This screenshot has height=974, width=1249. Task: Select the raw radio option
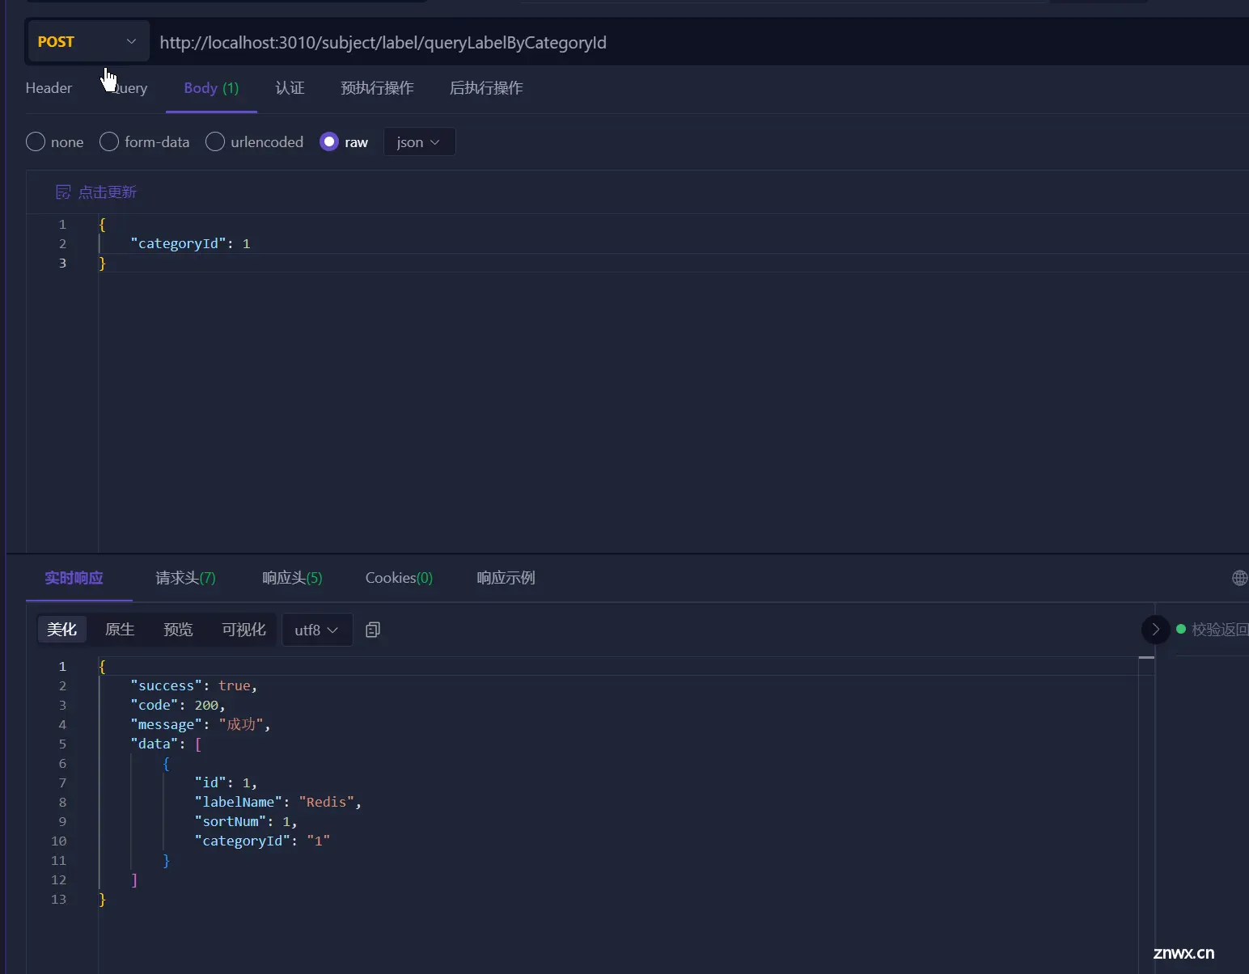click(329, 141)
